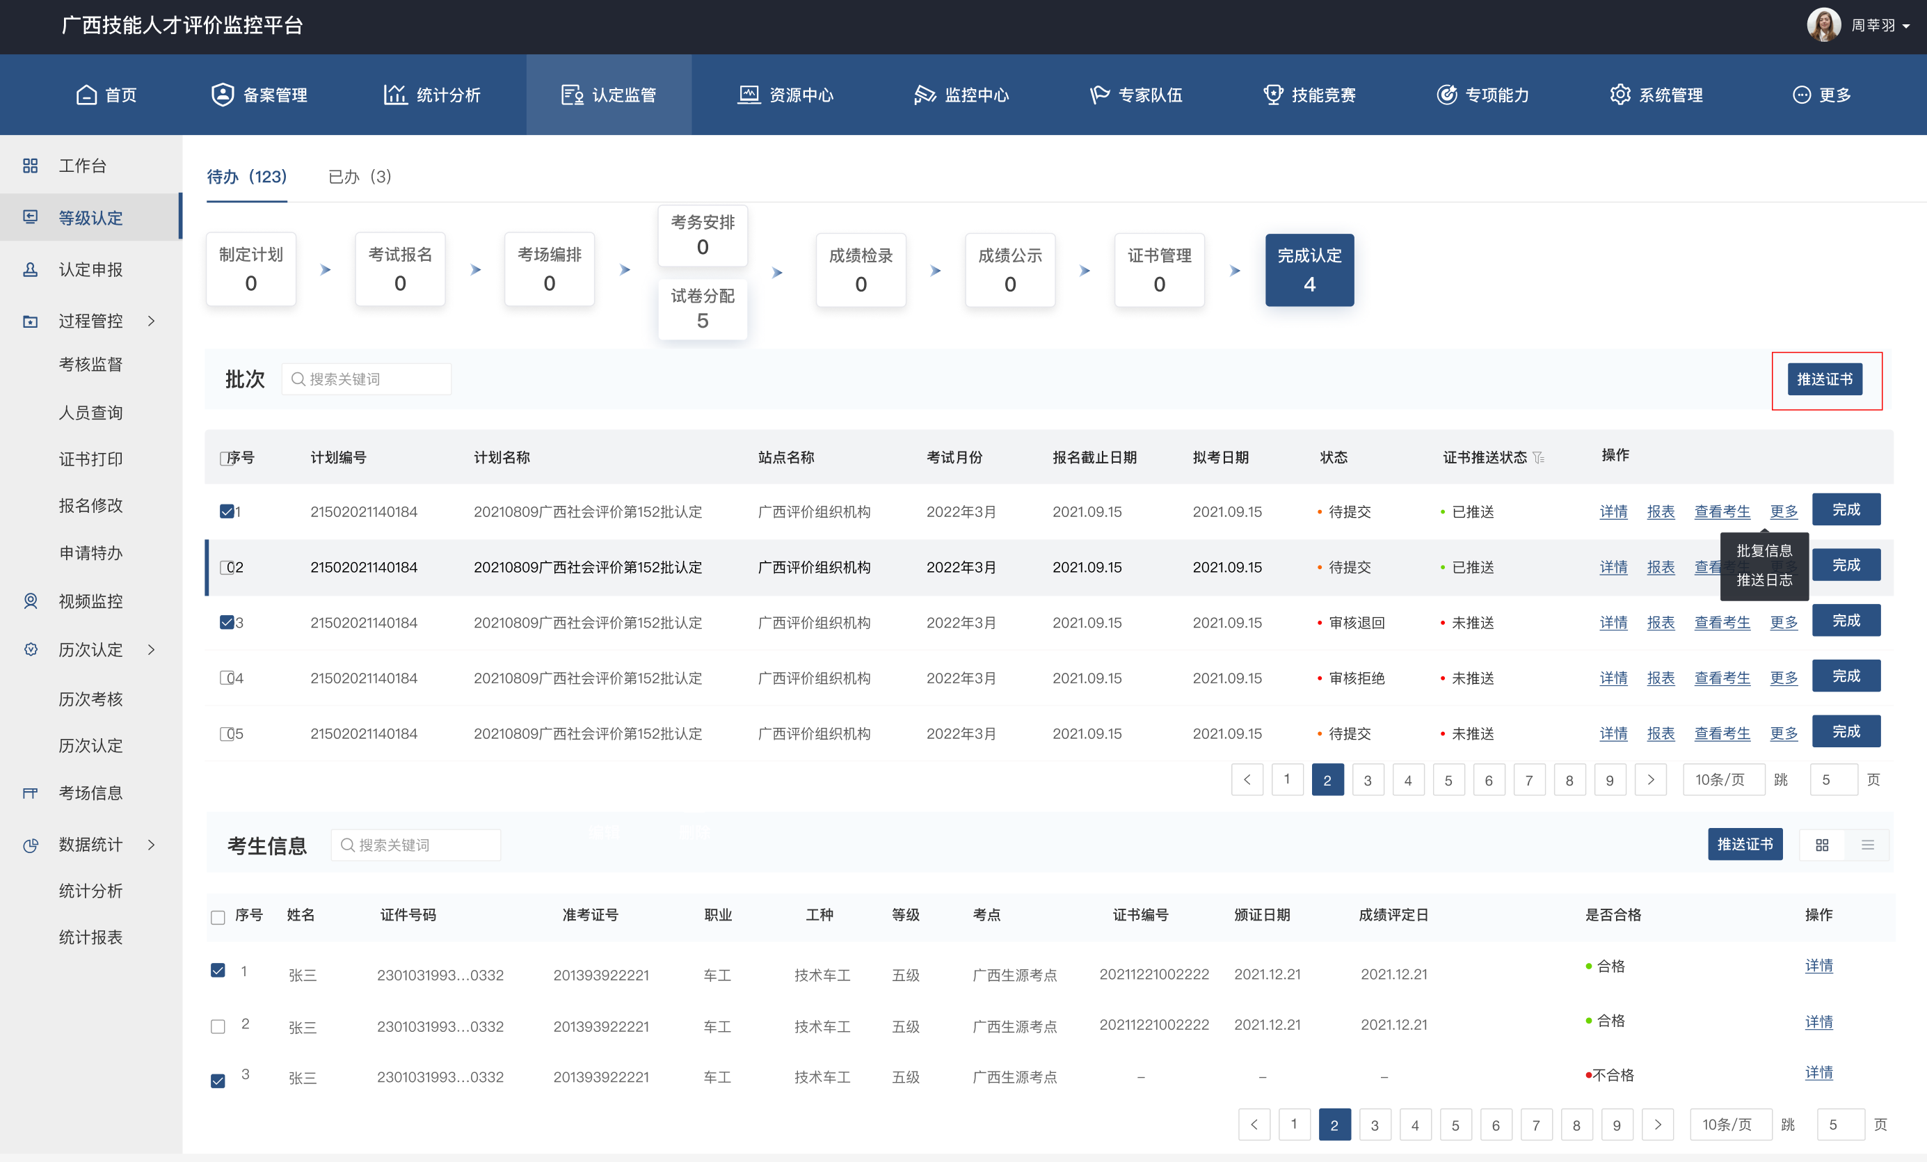Open the 认定监管 navigation menu
Viewport: 1927px width, 1162px height.
(609, 95)
